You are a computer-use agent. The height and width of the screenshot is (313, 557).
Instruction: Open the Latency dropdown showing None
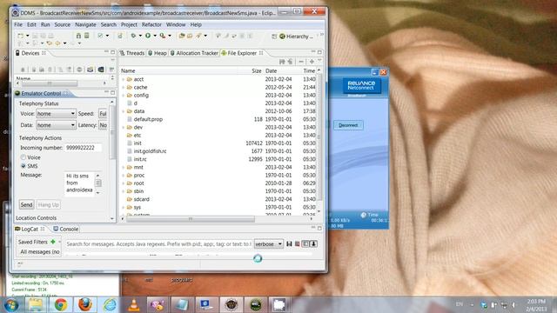[x=103, y=125]
